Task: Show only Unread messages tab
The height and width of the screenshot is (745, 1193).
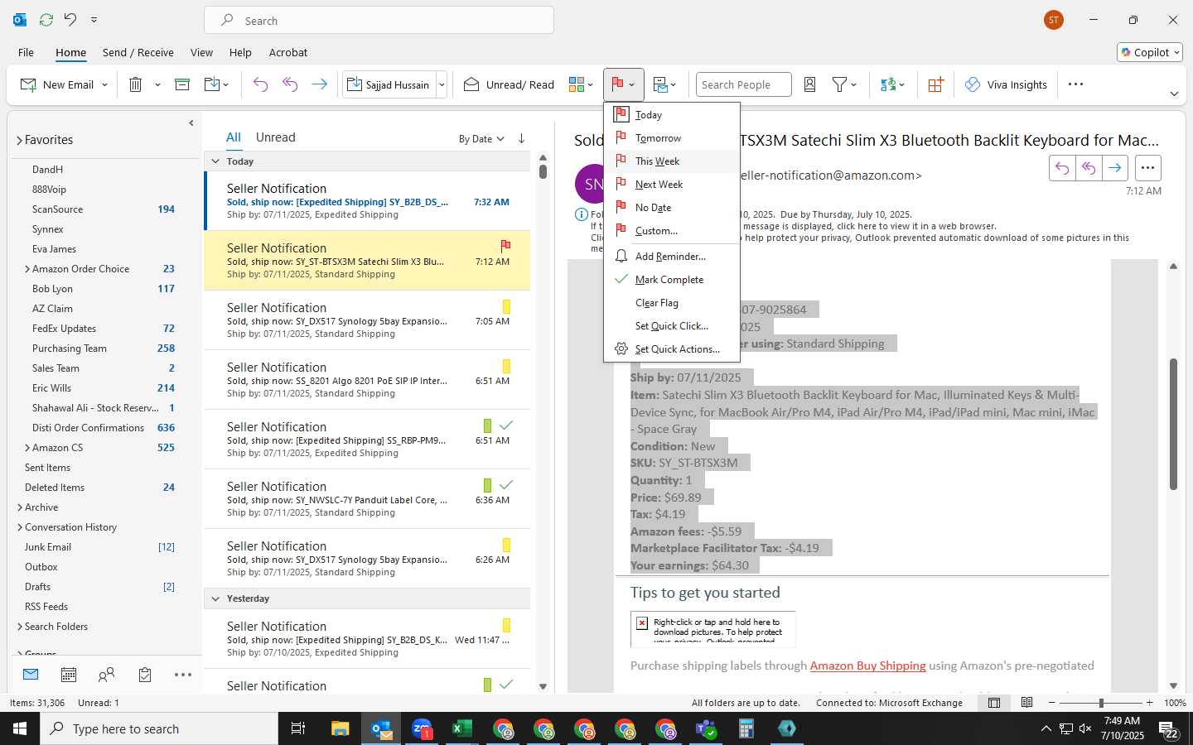Action: 276,137
